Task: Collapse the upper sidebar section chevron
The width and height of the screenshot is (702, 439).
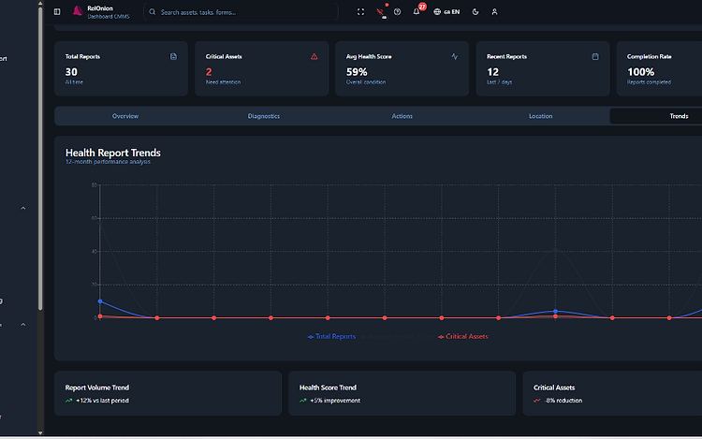Action: click(23, 209)
